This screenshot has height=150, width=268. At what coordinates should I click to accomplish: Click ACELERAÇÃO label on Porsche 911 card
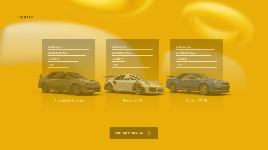tap(119, 47)
